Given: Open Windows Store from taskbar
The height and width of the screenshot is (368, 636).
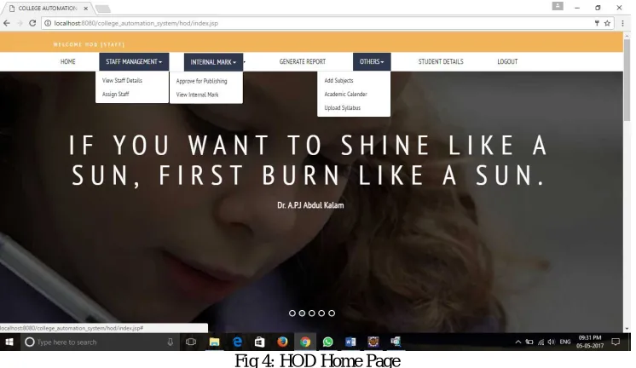Looking at the screenshot, I should (x=259, y=342).
